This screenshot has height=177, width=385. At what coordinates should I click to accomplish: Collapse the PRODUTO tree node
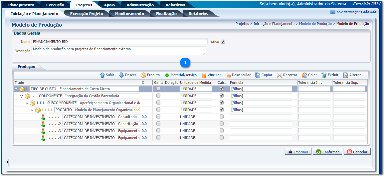coord(32,110)
